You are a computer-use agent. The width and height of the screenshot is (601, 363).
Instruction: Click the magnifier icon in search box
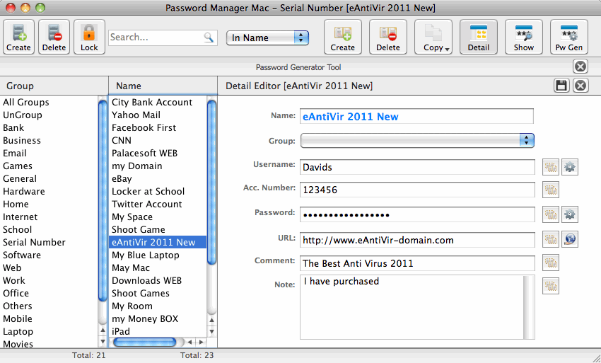click(x=209, y=38)
